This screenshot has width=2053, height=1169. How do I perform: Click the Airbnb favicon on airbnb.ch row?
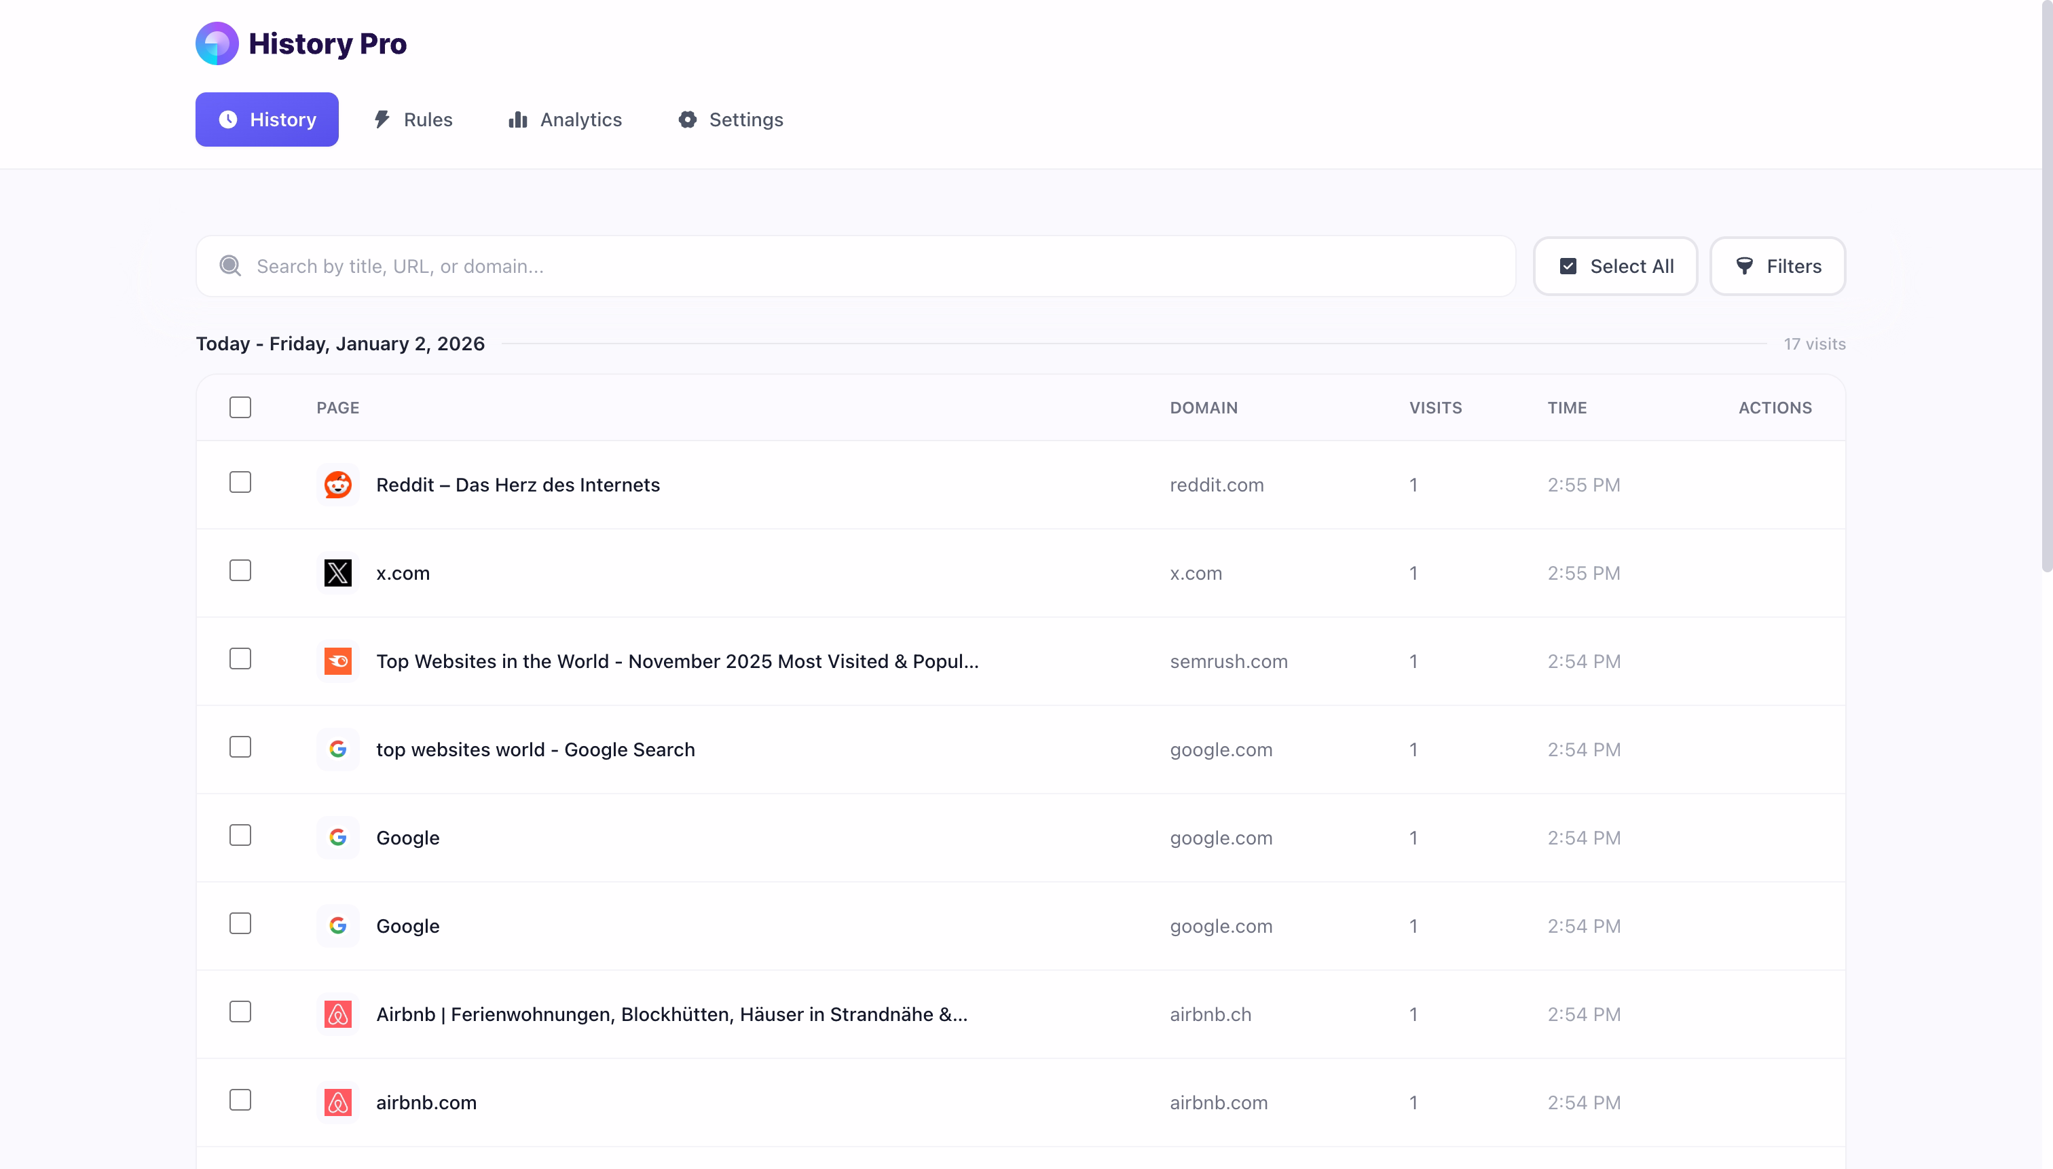click(338, 1014)
